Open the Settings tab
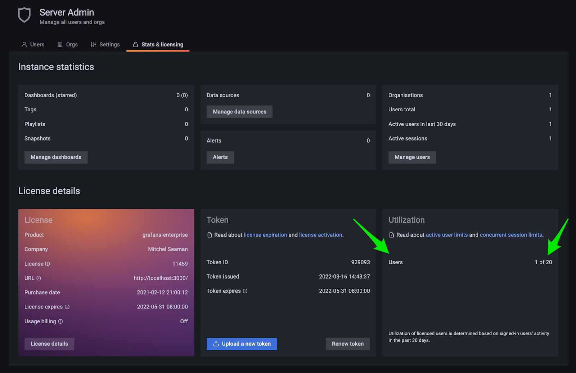This screenshot has height=373, width=576. click(105, 44)
